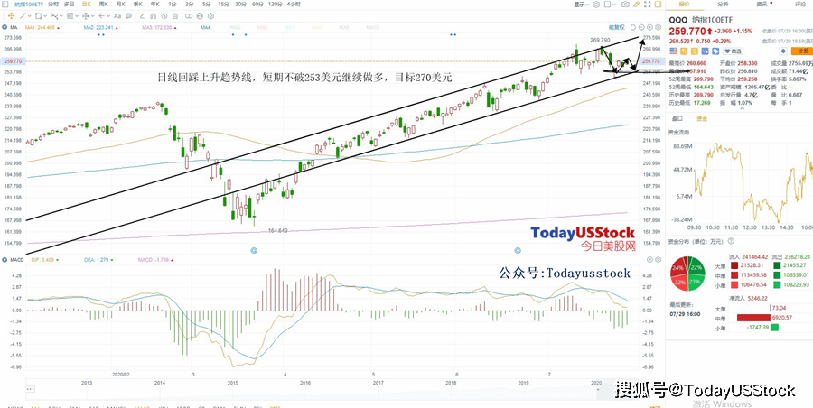Zoom out the chart with minus icon
The image size is (813, 408).
coord(641,27)
